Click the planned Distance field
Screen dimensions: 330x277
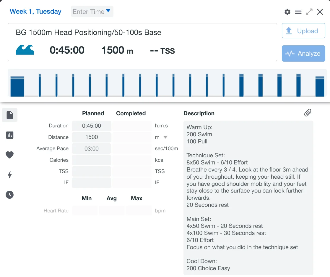coord(92,137)
